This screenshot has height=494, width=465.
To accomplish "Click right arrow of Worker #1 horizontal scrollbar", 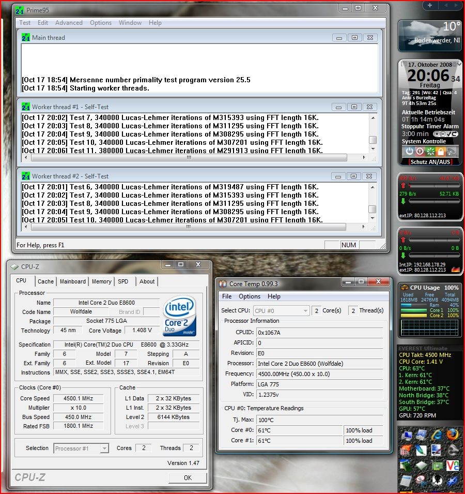I will pos(364,157).
